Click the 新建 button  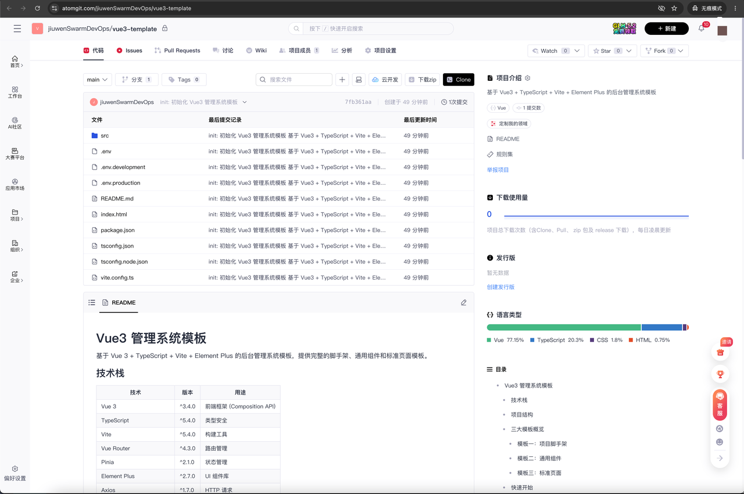click(x=667, y=28)
